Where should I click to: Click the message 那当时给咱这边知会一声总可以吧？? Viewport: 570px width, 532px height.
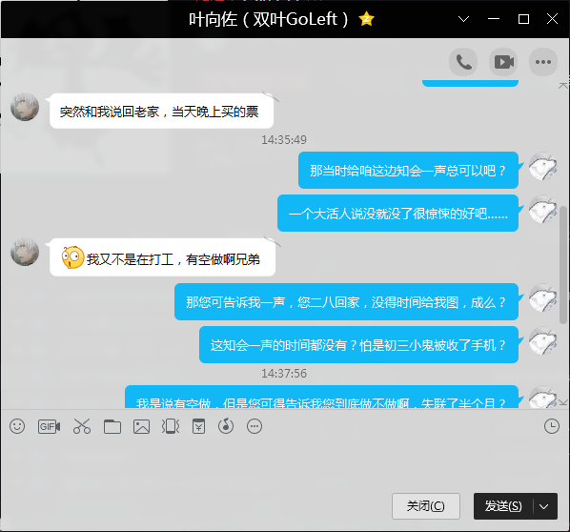coord(408,170)
